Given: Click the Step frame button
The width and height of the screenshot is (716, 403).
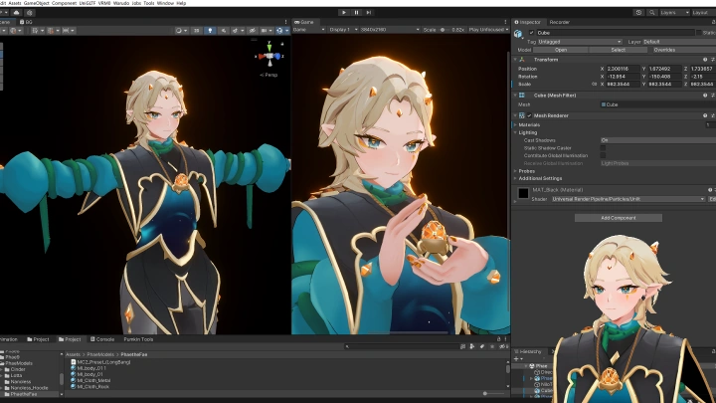Looking at the screenshot, I should point(369,13).
